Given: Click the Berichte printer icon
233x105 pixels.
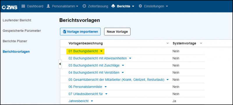Looking at the screenshot, I should coord(113,6).
